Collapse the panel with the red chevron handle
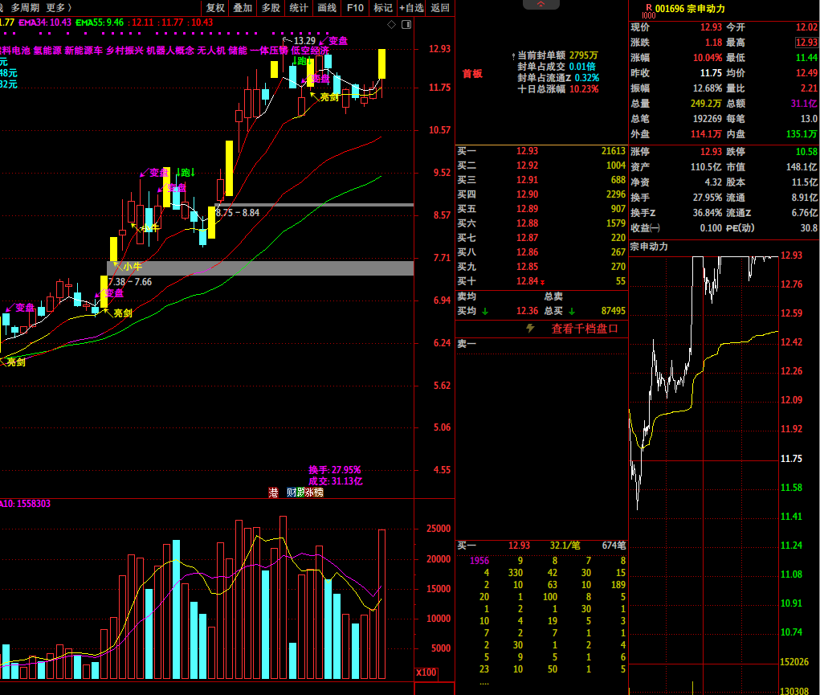This screenshot has width=820, height=695. [541, 4]
